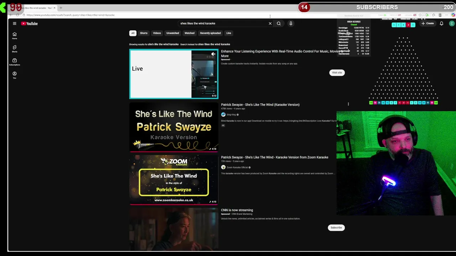456x256 pixels.
Task: Open the account avatar menu
Action: tap(452, 23)
